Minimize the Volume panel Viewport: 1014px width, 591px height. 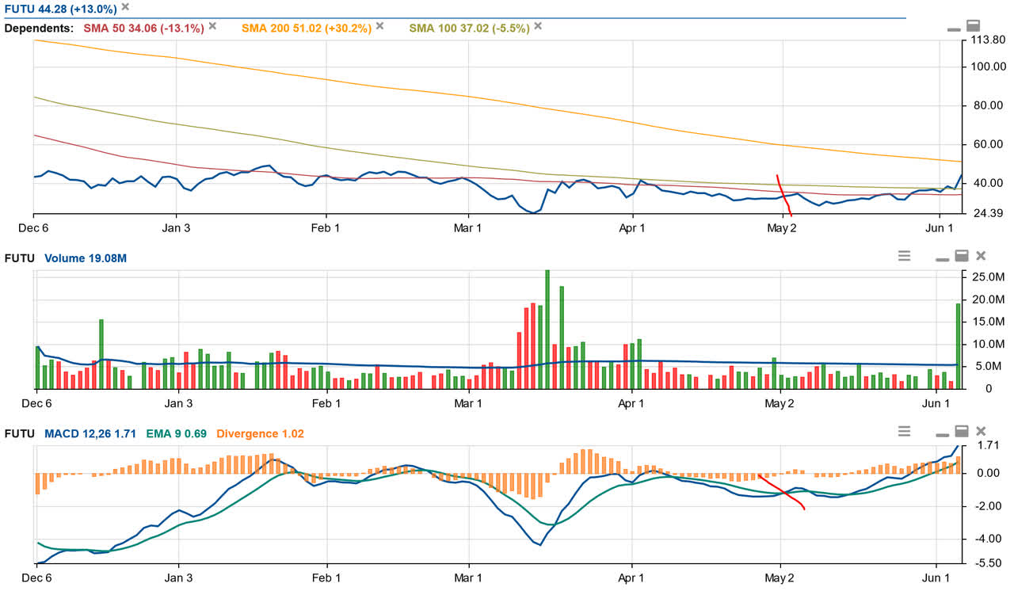click(942, 258)
